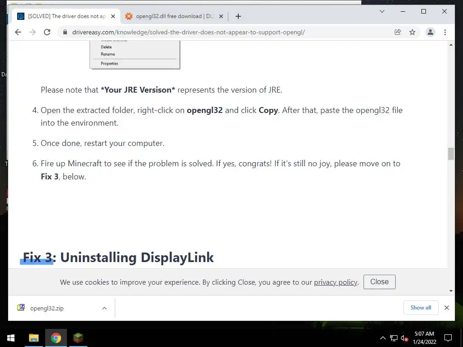The height and width of the screenshot is (347, 463).
Task: Close the SOLVED driver tab
Action: [113, 17]
